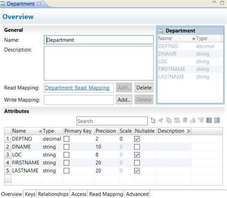The image size is (227, 198).
Task: Click the Copy icon in attributes toolbar
Action: tap(169, 120)
